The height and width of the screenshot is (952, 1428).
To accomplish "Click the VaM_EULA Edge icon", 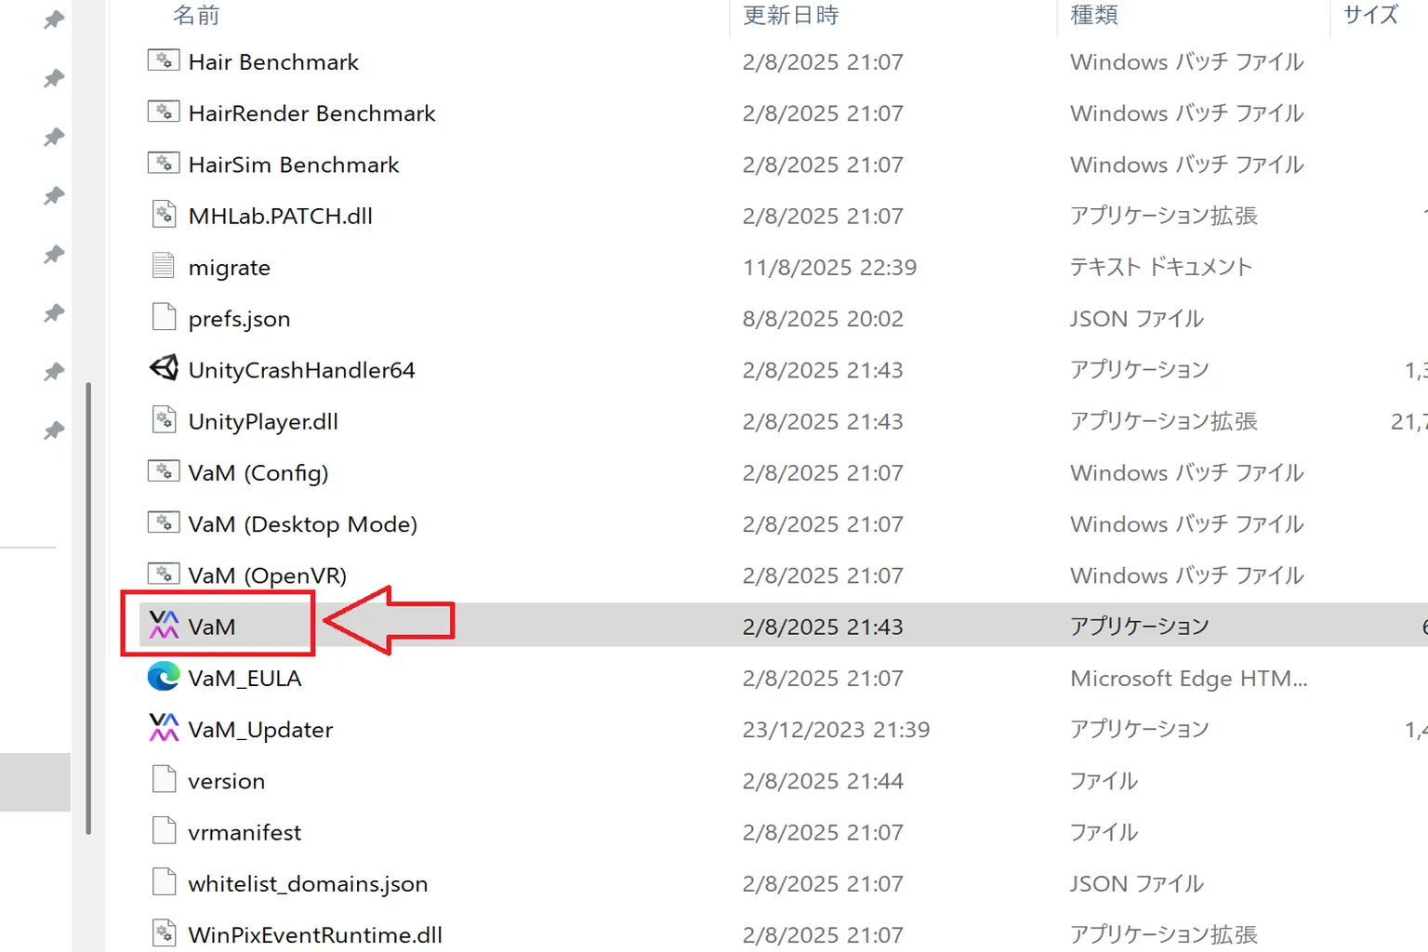I will pyautogui.click(x=164, y=677).
